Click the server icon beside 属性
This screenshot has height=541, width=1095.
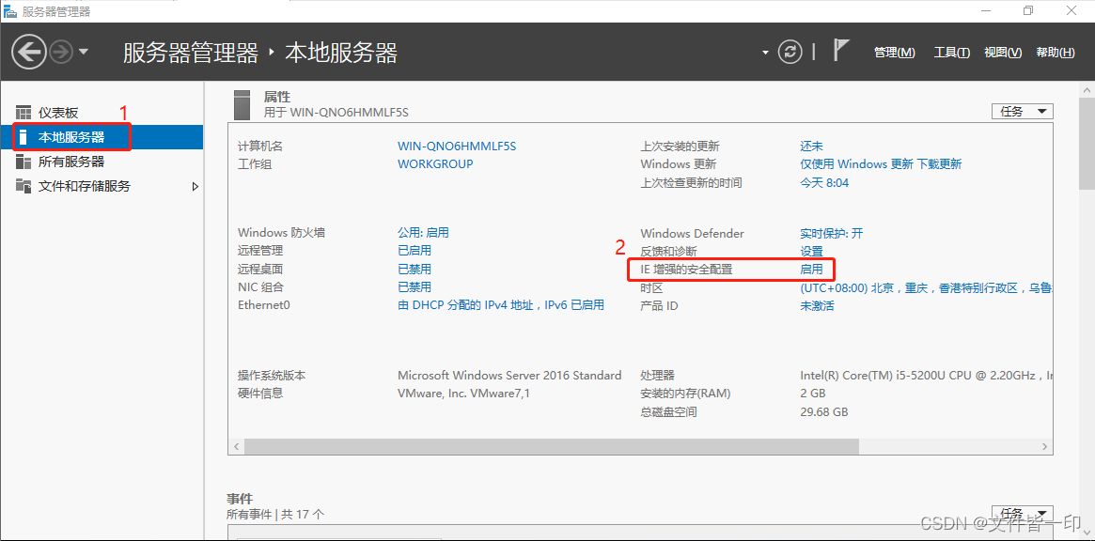pyautogui.click(x=242, y=104)
